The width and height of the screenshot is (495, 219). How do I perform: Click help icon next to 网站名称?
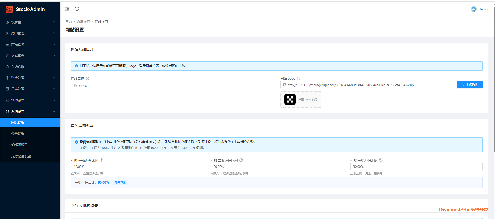pos(87,79)
